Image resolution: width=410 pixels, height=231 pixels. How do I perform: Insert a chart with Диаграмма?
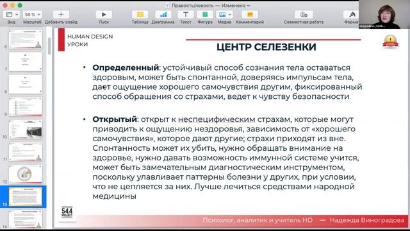163,14
